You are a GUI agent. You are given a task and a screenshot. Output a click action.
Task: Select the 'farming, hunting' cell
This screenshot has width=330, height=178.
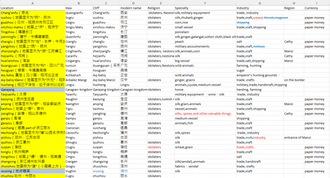pos(260,66)
